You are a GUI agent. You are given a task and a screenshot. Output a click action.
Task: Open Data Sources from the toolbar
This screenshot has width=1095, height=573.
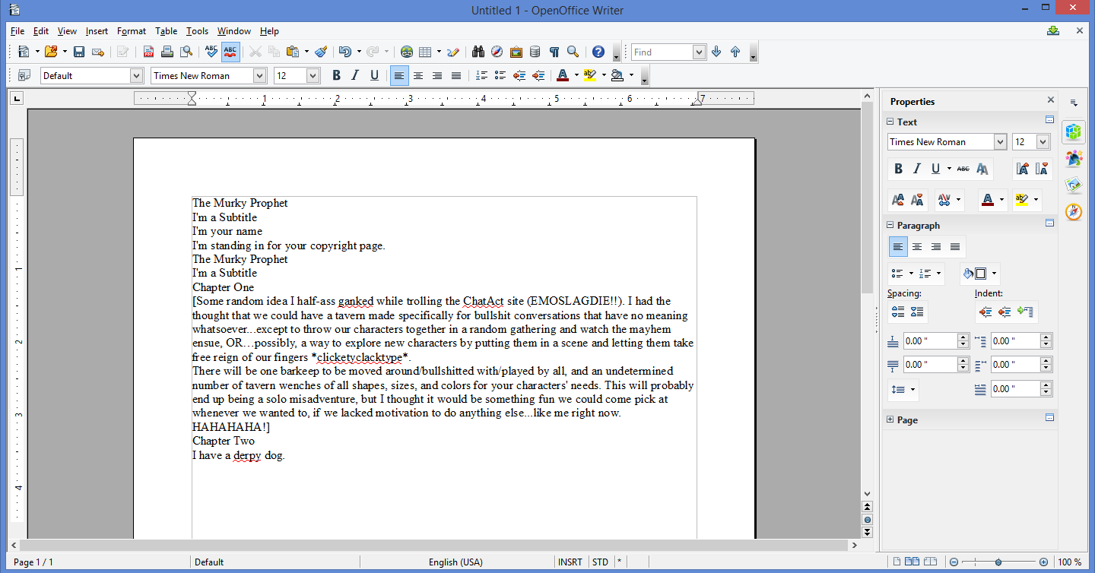pyautogui.click(x=535, y=52)
